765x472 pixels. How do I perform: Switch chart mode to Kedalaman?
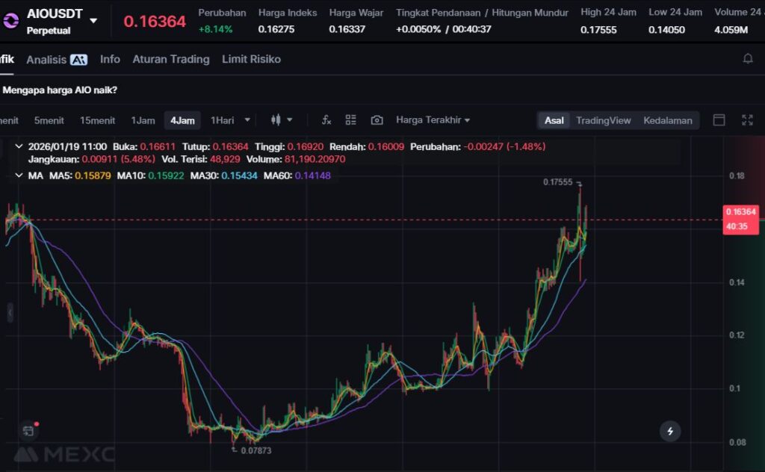pyautogui.click(x=667, y=120)
